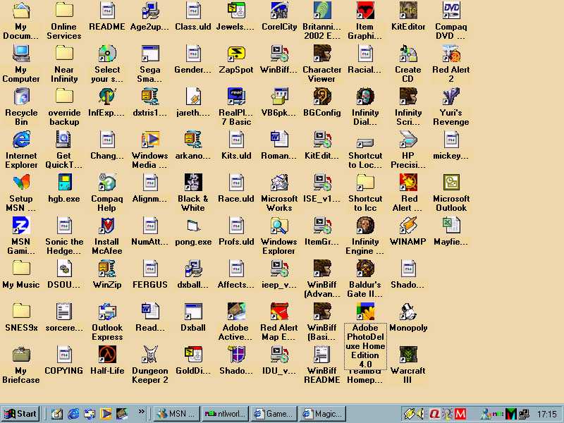This screenshot has width=564, height=423.
Task: Open the RealPlayer 7 Basic shortcut
Action: click(236, 97)
